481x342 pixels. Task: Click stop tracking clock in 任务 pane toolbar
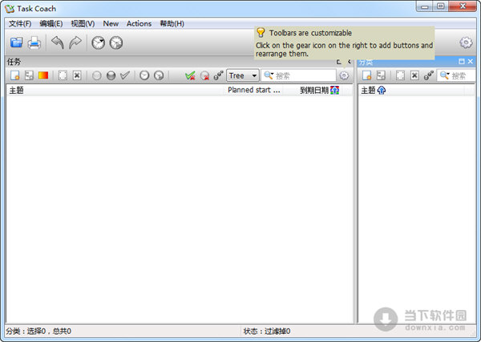159,75
